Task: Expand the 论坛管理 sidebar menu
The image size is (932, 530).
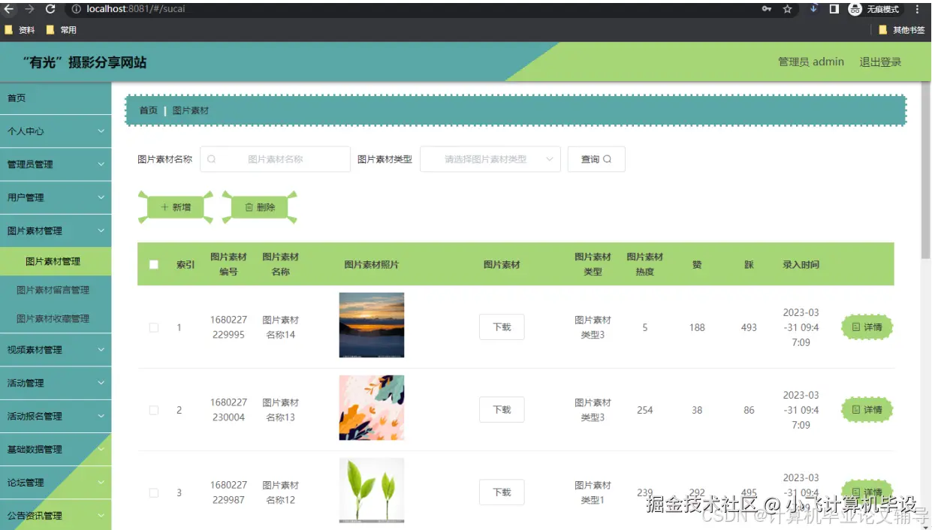Action: coord(56,483)
